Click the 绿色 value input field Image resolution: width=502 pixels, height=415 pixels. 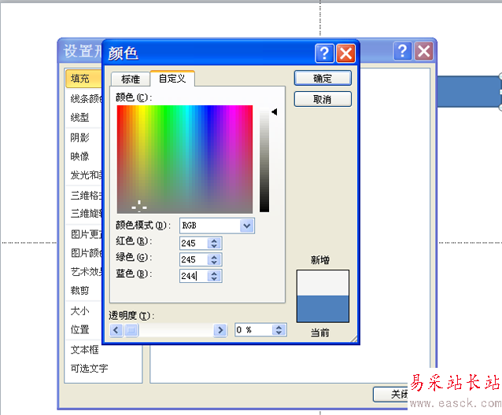point(194,259)
